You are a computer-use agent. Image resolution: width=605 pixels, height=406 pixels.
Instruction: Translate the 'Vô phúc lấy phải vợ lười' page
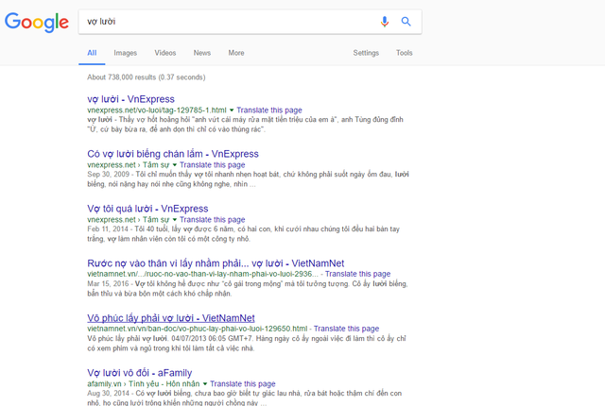[347, 329]
